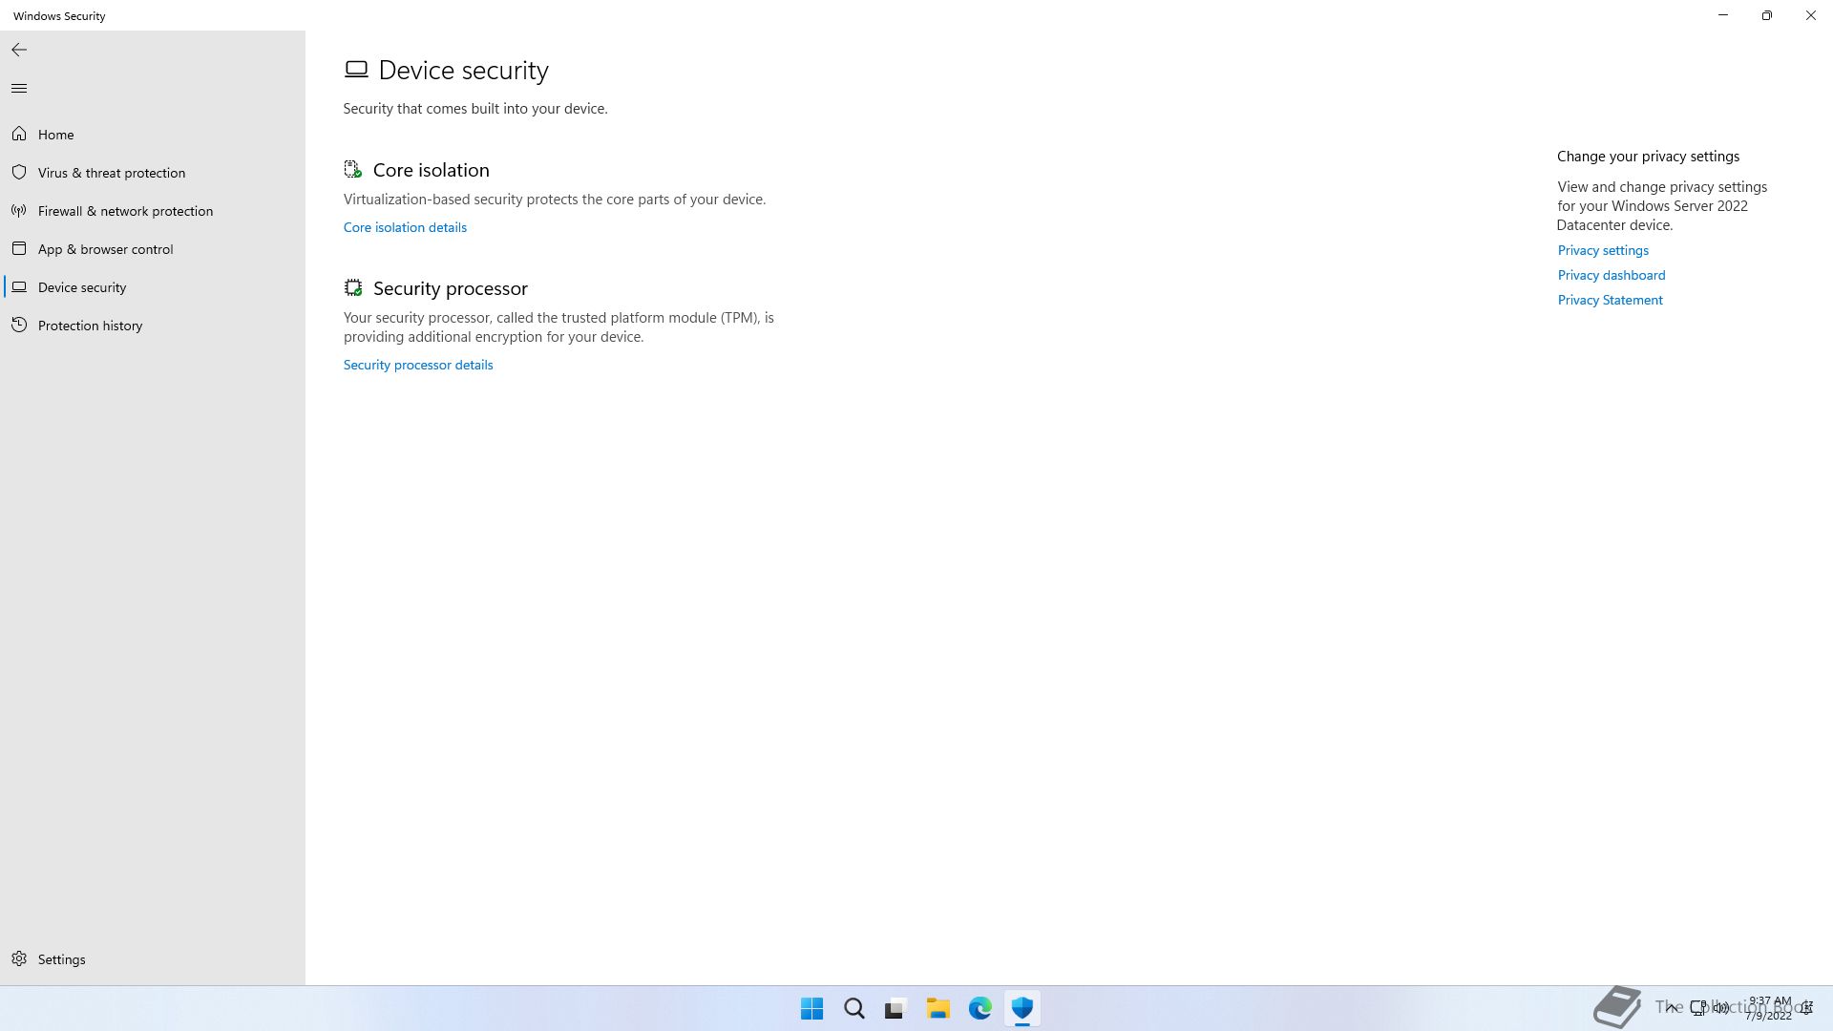Open Privacy settings link

[1603, 250]
